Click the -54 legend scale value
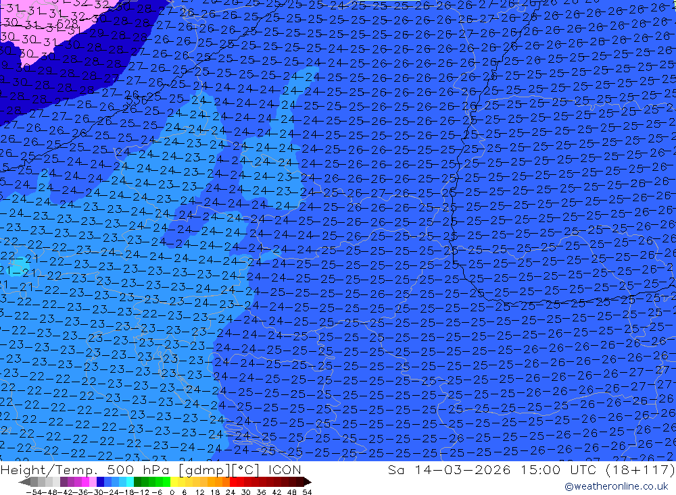The image size is (676, 495). click(x=34, y=492)
